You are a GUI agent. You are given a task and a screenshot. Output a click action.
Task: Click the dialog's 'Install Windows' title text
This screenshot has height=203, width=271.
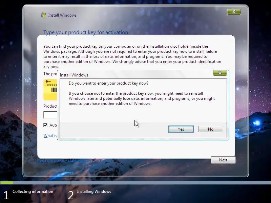tap(74, 75)
